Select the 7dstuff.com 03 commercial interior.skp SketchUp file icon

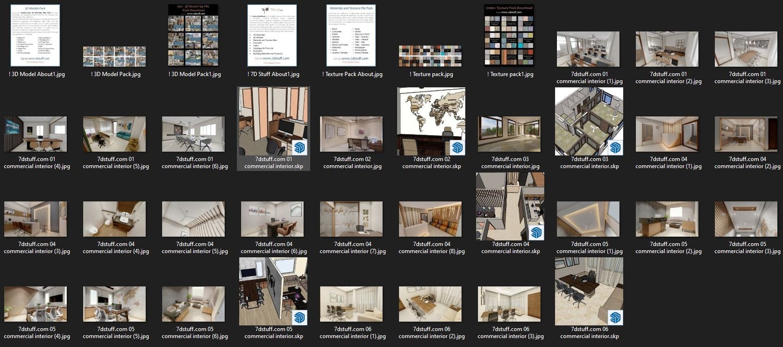tap(589, 121)
